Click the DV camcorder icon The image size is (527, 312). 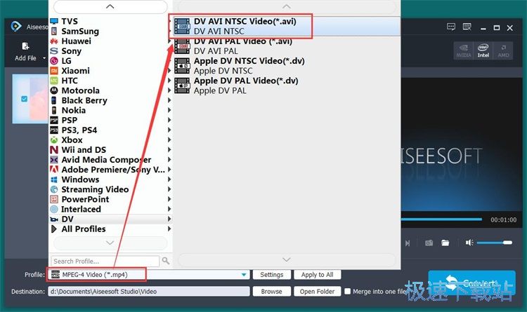(x=54, y=219)
